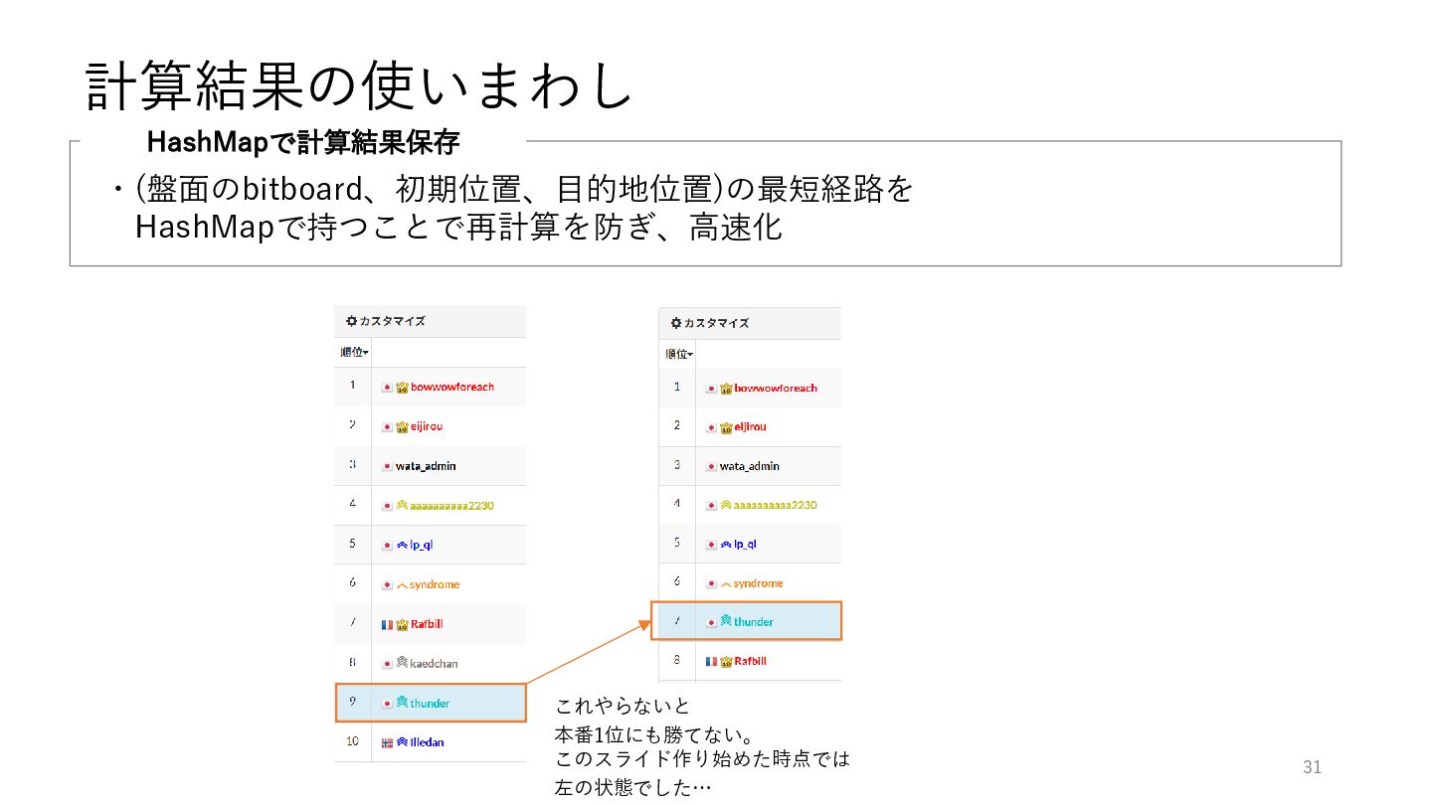Viewport: 1432px width, 805px height.
Task: Open thunder's profile link in rank 9 row
Action: [430, 703]
